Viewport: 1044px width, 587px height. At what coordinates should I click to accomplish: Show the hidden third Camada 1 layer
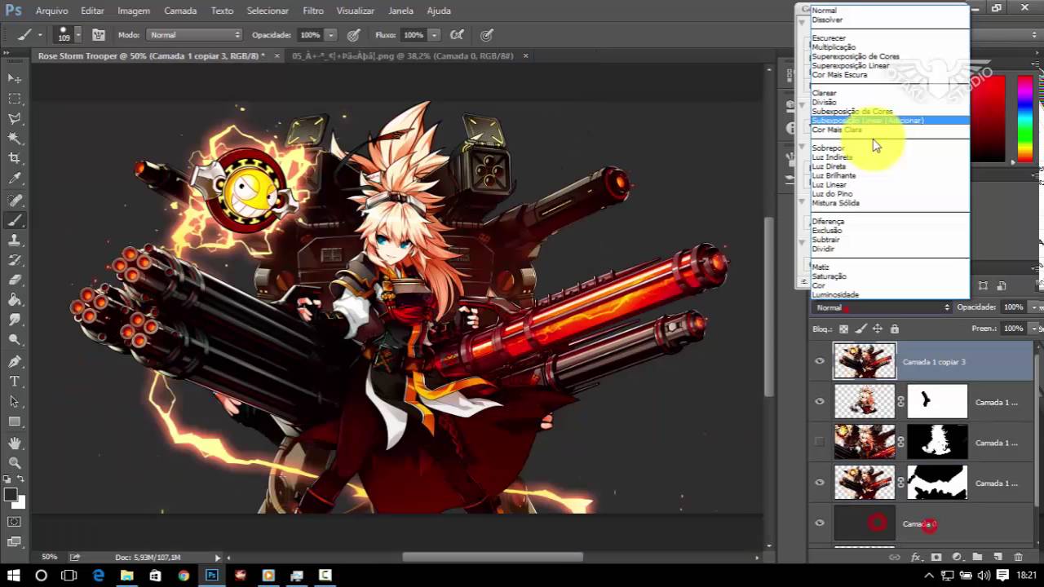820,443
